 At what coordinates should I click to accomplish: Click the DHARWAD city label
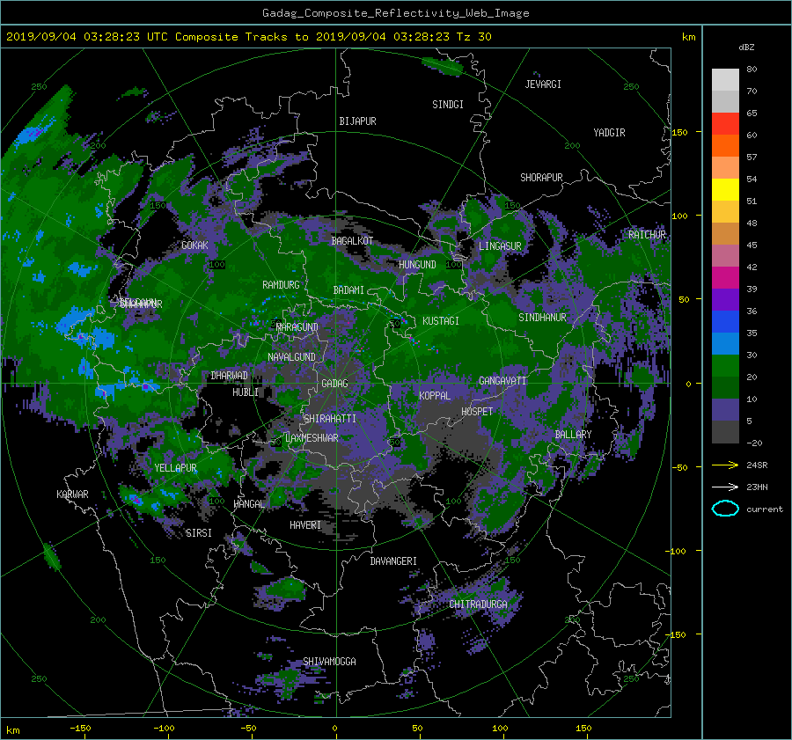click(230, 376)
